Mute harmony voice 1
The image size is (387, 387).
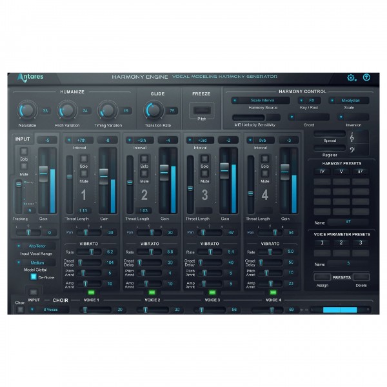click(84, 174)
